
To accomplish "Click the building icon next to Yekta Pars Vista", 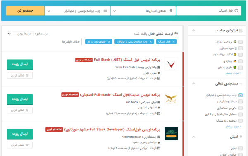I will [159, 67].
